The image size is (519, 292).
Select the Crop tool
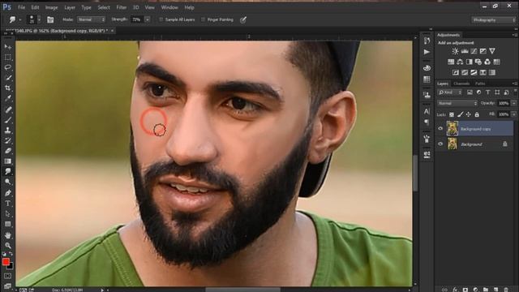click(x=8, y=88)
